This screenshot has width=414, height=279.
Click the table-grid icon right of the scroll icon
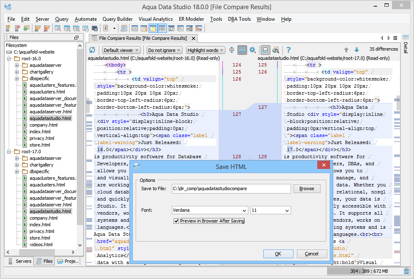[135, 28]
